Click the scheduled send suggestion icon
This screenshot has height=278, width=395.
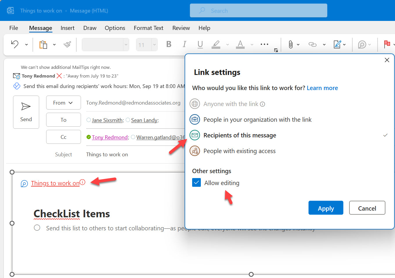click(17, 86)
